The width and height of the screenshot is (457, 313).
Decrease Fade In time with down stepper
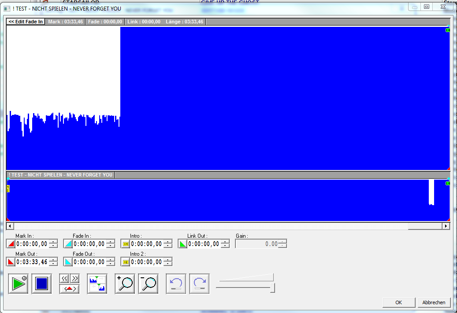111,246
